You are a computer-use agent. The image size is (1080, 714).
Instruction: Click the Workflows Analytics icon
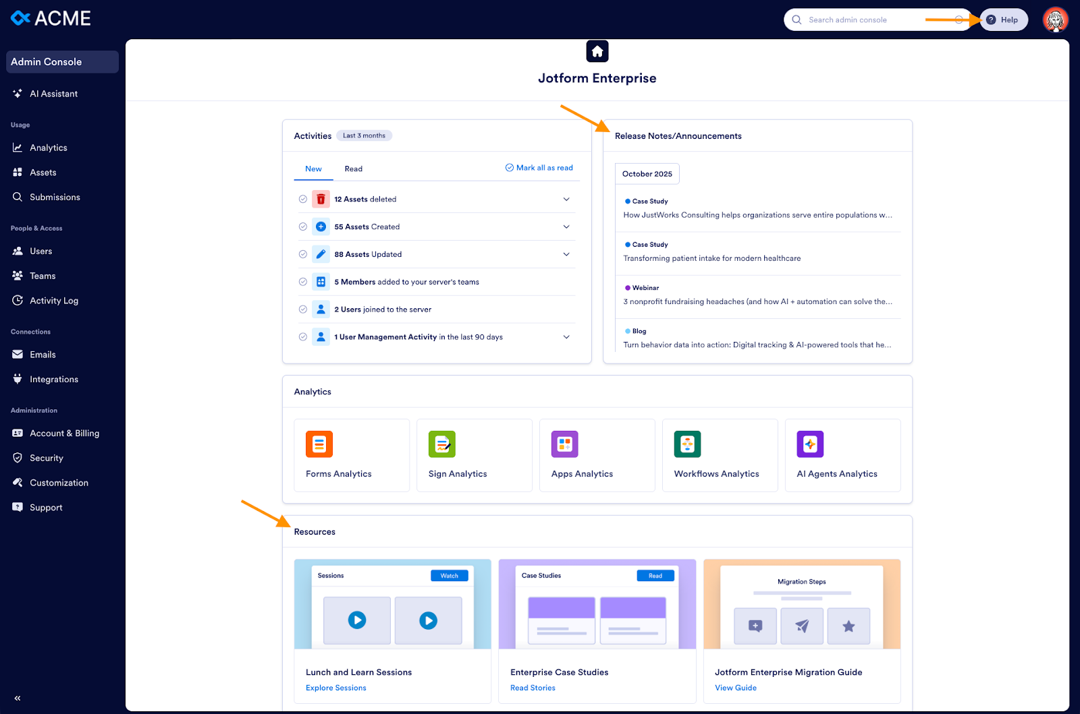pyautogui.click(x=687, y=444)
